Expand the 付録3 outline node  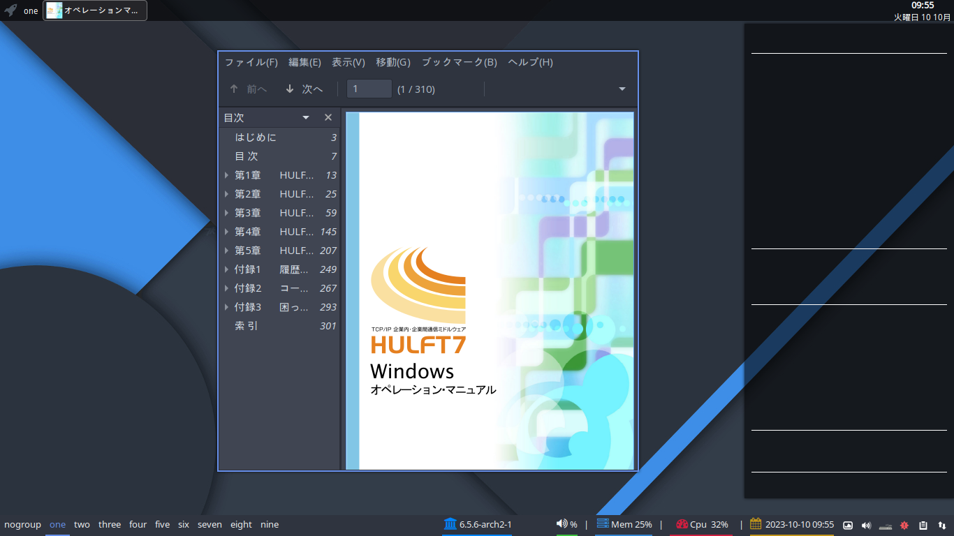point(226,307)
